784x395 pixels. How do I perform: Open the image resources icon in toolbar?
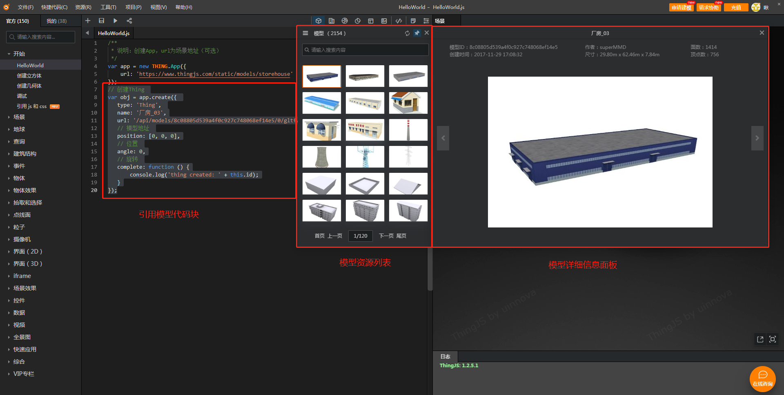pos(384,21)
